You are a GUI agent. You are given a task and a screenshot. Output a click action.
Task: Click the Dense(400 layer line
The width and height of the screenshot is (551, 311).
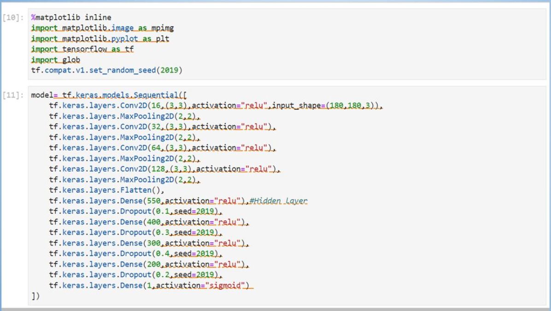149,222
